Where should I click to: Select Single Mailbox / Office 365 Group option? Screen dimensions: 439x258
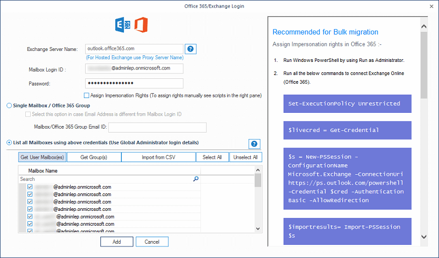point(9,106)
